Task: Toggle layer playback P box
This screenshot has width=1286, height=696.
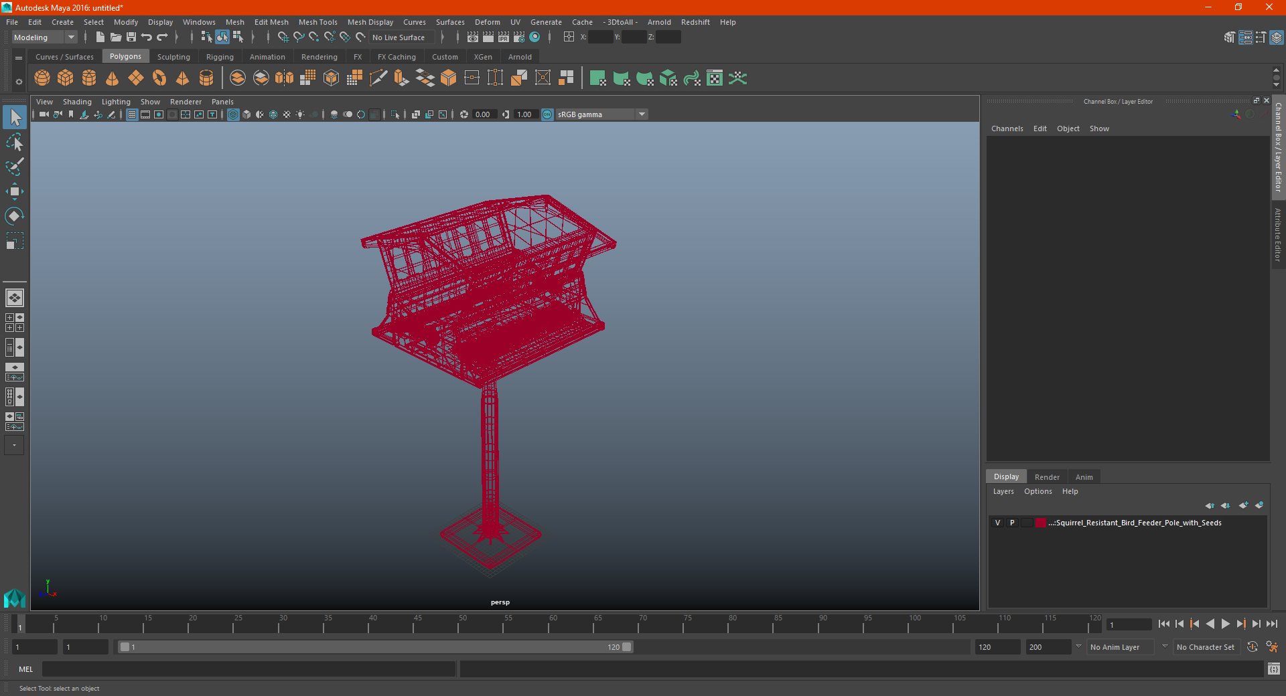Action: coord(1012,523)
